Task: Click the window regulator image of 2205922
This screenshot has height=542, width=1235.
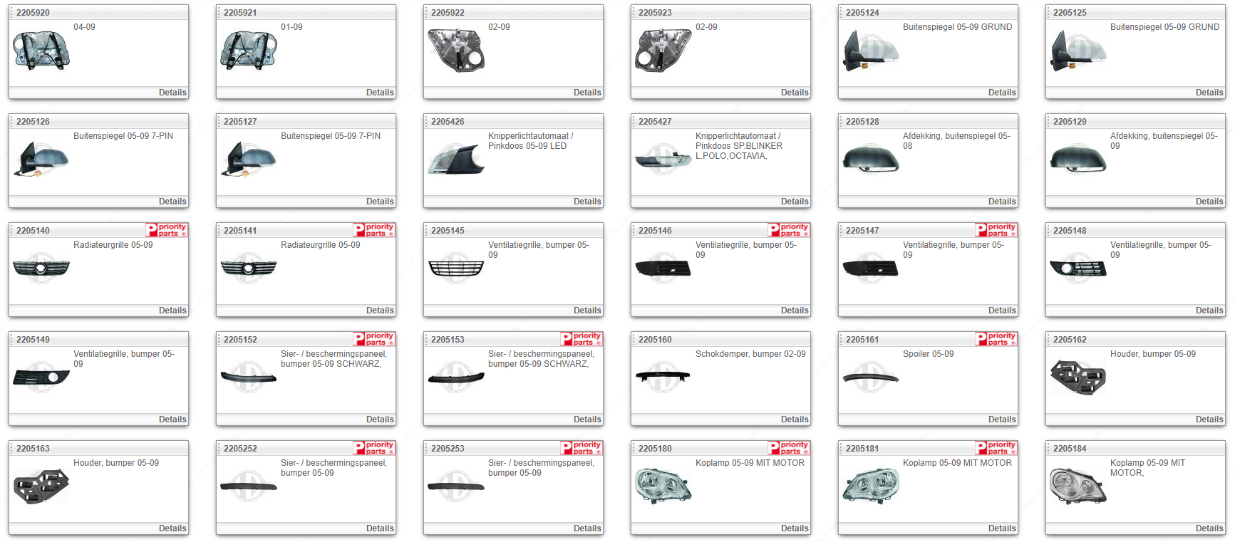Action: 456,51
